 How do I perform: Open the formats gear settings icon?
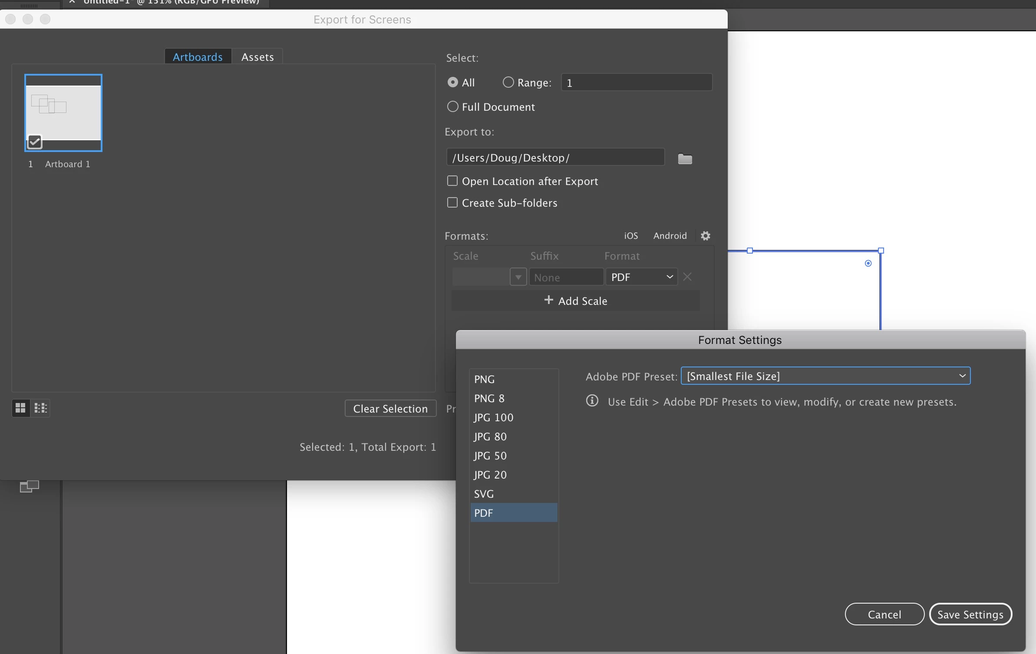705,236
